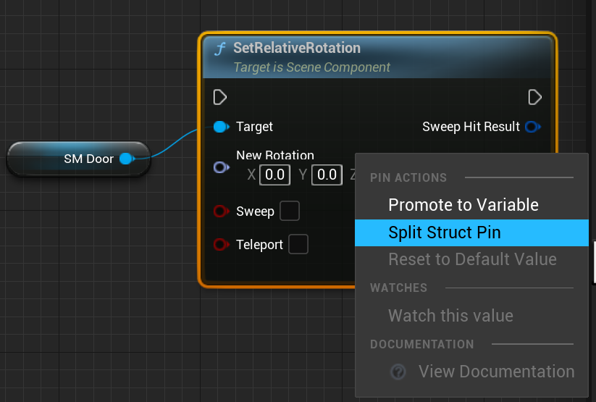The image size is (596, 402).
Task: Enable the Teleport checkbox
Action: coord(298,244)
